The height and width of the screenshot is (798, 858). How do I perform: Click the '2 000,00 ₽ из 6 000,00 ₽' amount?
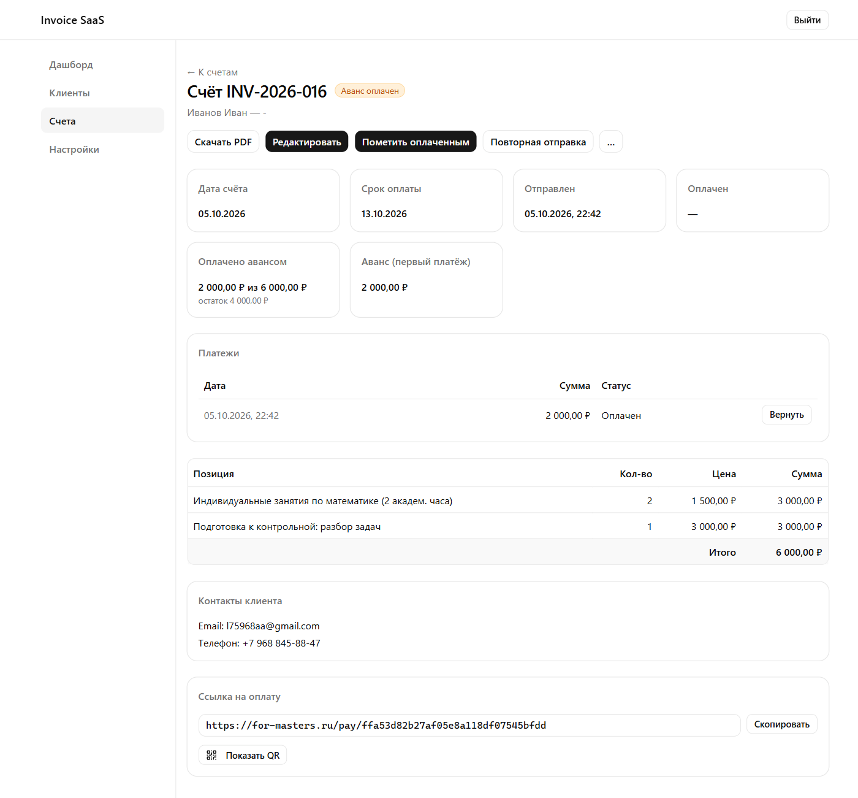[x=252, y=288]
